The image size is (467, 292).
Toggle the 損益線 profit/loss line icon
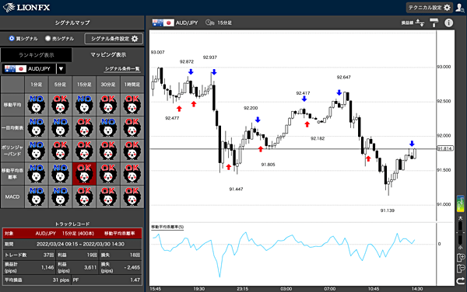click(x=420, y=23)
